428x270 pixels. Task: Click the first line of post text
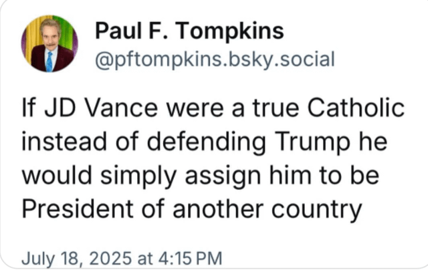click(x=214, y=109)
